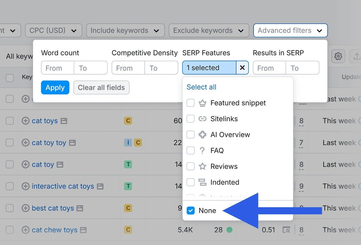Open SERP snapshot icon beside 'best cat toys'
The width and height of the screenshot is (361, 245).
pos(80,208)
